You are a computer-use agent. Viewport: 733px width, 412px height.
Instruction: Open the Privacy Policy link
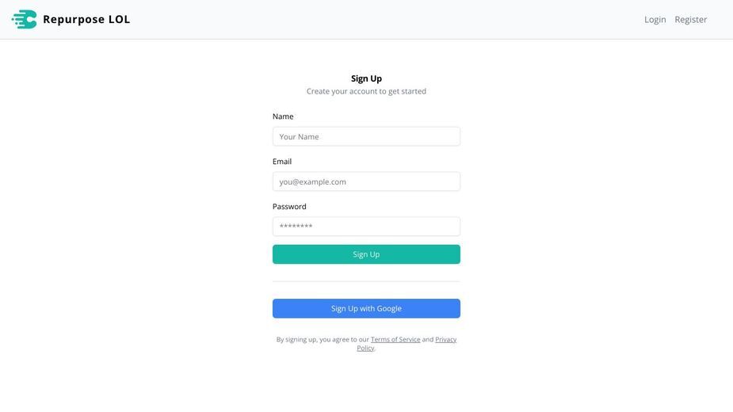pos(407,344)
